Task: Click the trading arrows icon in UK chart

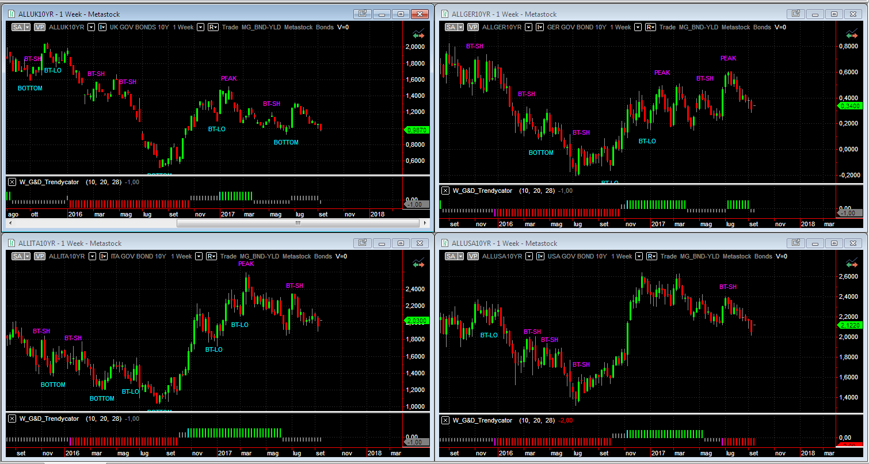Action: [418, 33]
